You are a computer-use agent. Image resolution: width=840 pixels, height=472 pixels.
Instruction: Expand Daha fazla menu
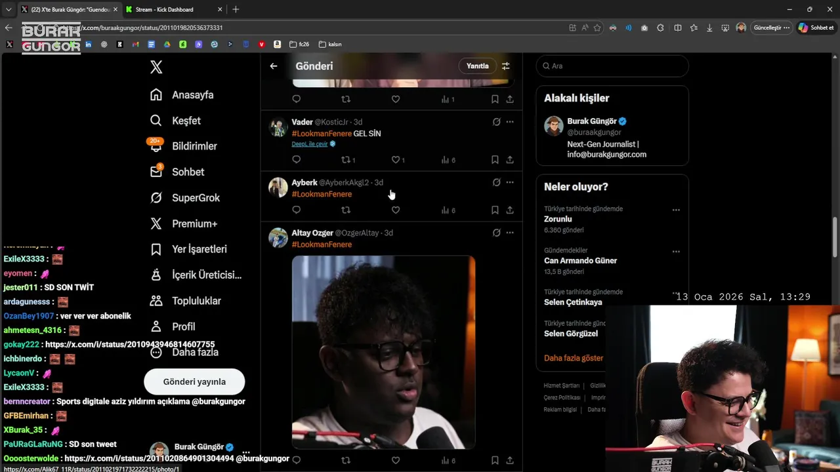click(x=184, y=352)
